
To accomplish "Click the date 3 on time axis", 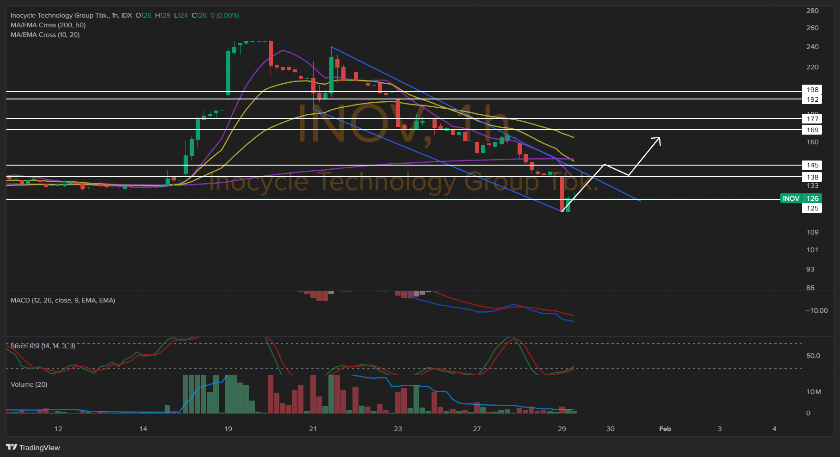I will (720, 429).
